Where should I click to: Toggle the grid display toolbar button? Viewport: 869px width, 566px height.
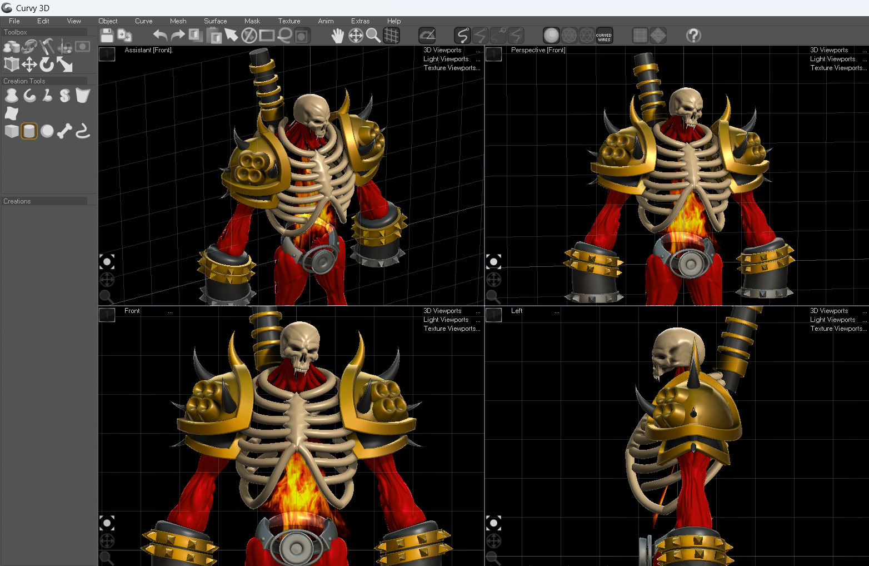click(392, 36)
